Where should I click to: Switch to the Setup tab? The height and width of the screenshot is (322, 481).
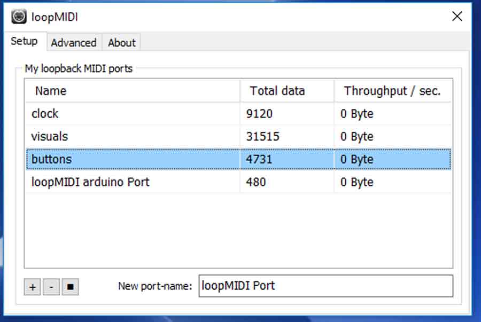coord(24,41)
